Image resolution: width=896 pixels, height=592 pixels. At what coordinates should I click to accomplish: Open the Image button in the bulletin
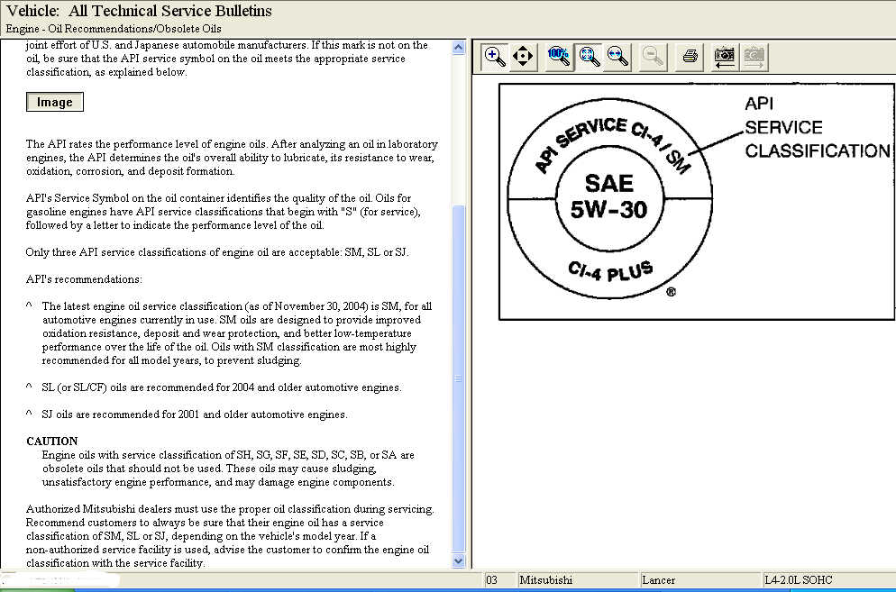click(x=55, y=103)
